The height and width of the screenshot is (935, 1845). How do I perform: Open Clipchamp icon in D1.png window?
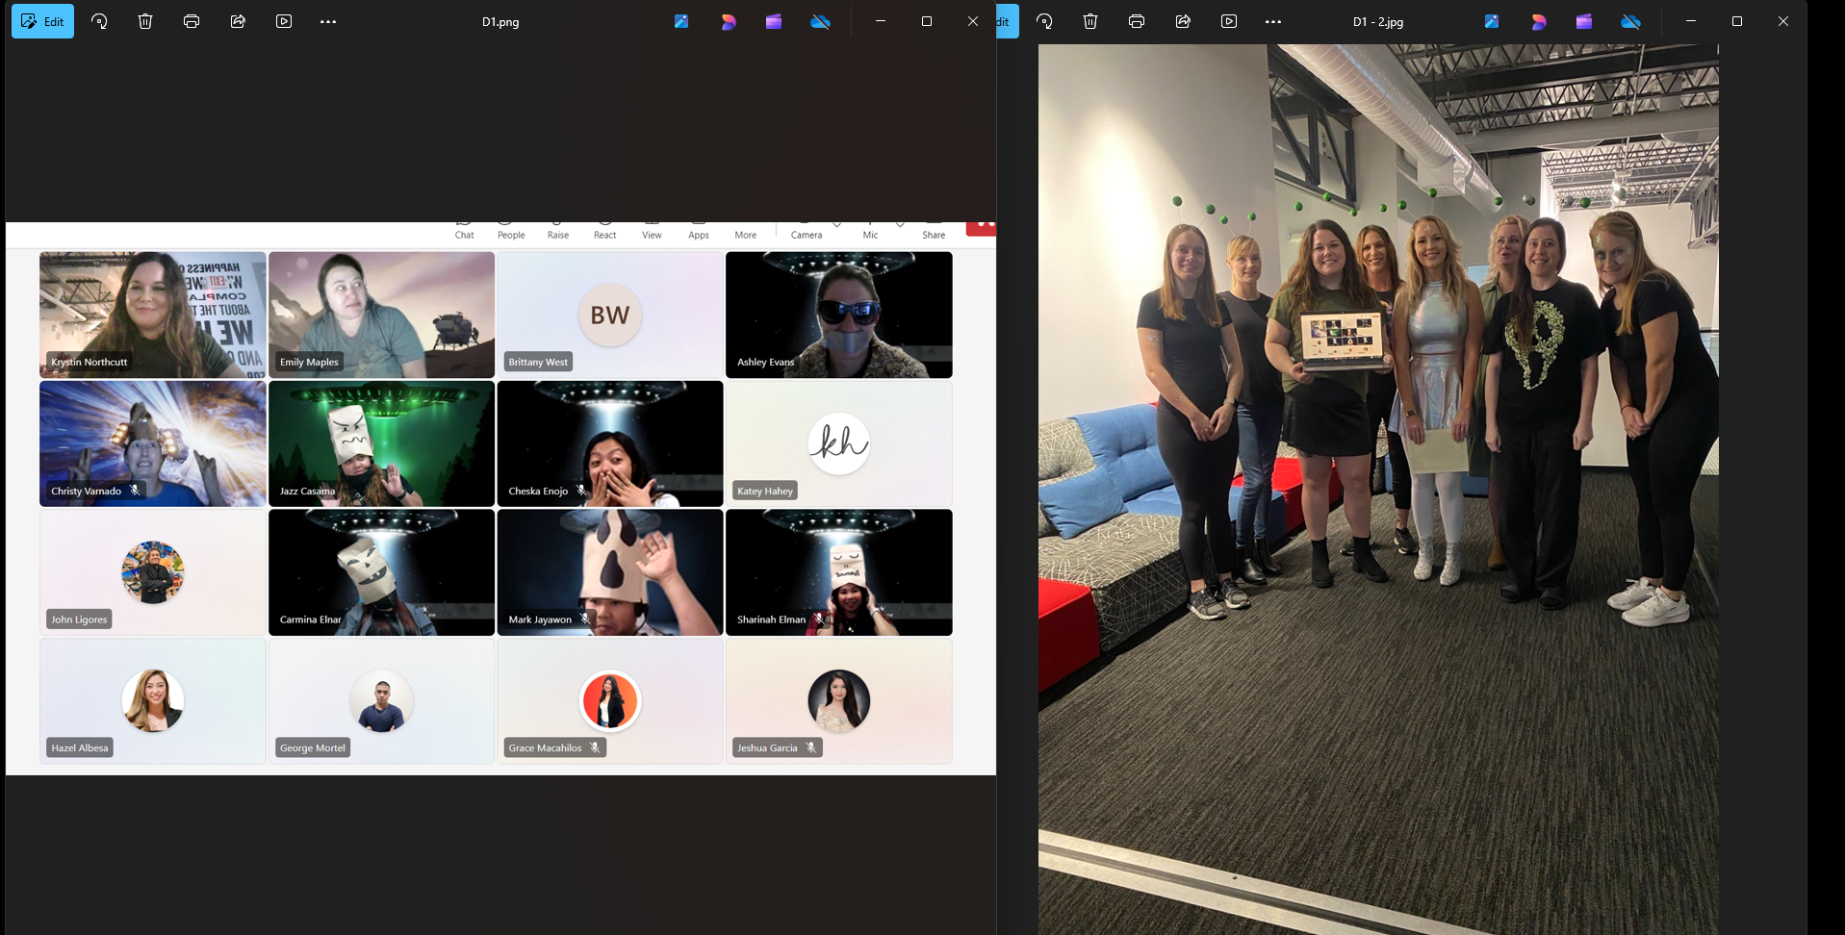(774, 21)
